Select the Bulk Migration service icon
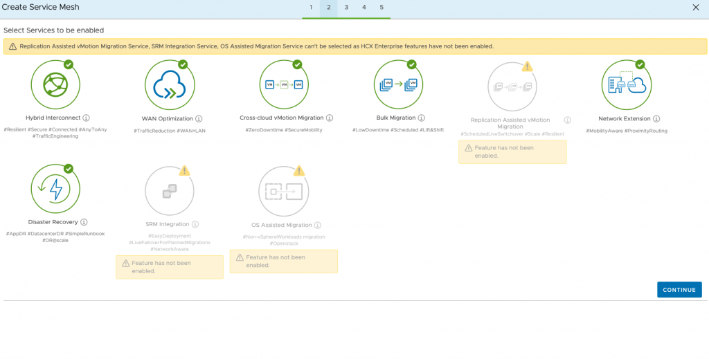Image resolution: width=709 pixels, height=359 pixels. pos(398,85)
